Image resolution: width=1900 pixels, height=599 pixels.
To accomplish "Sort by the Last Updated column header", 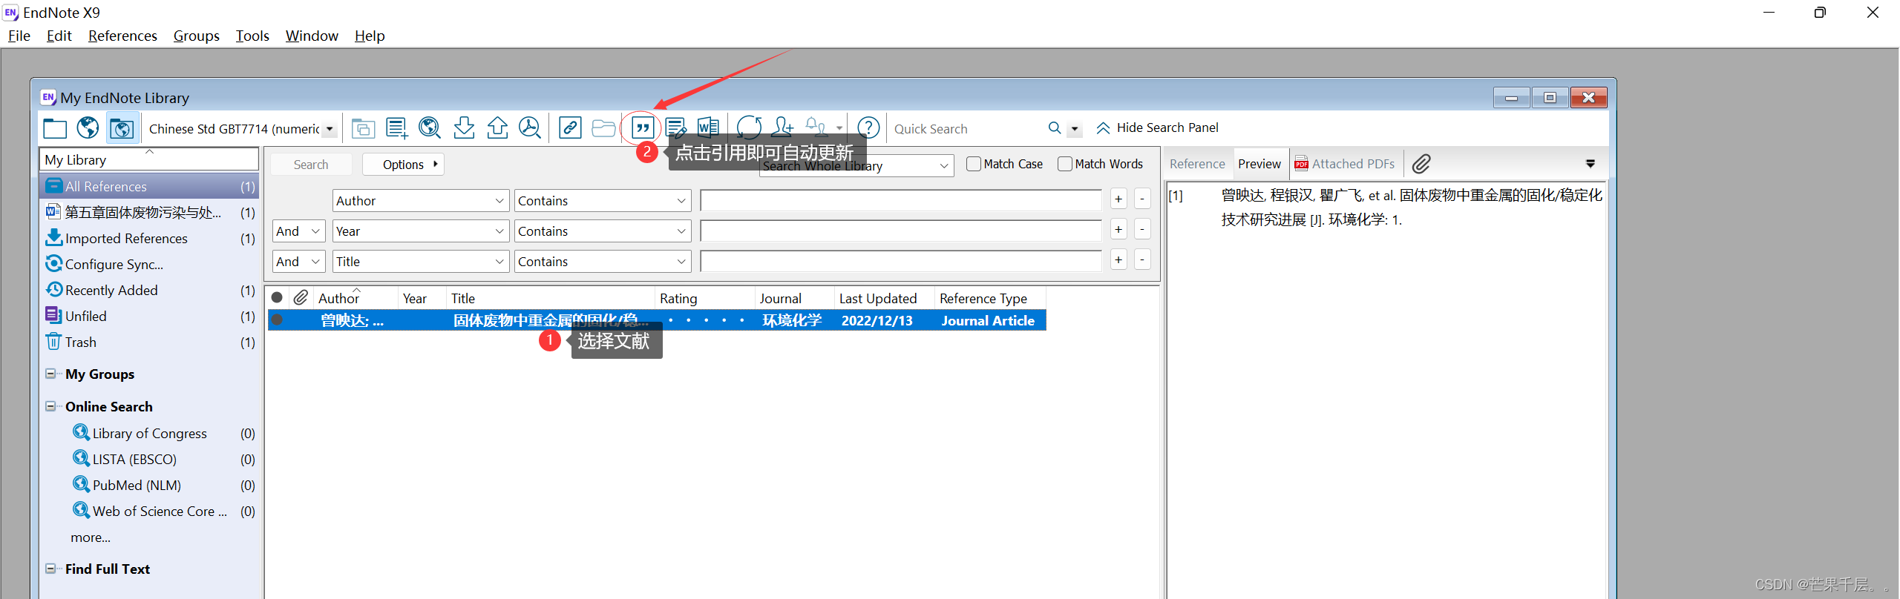I will 883,298.
